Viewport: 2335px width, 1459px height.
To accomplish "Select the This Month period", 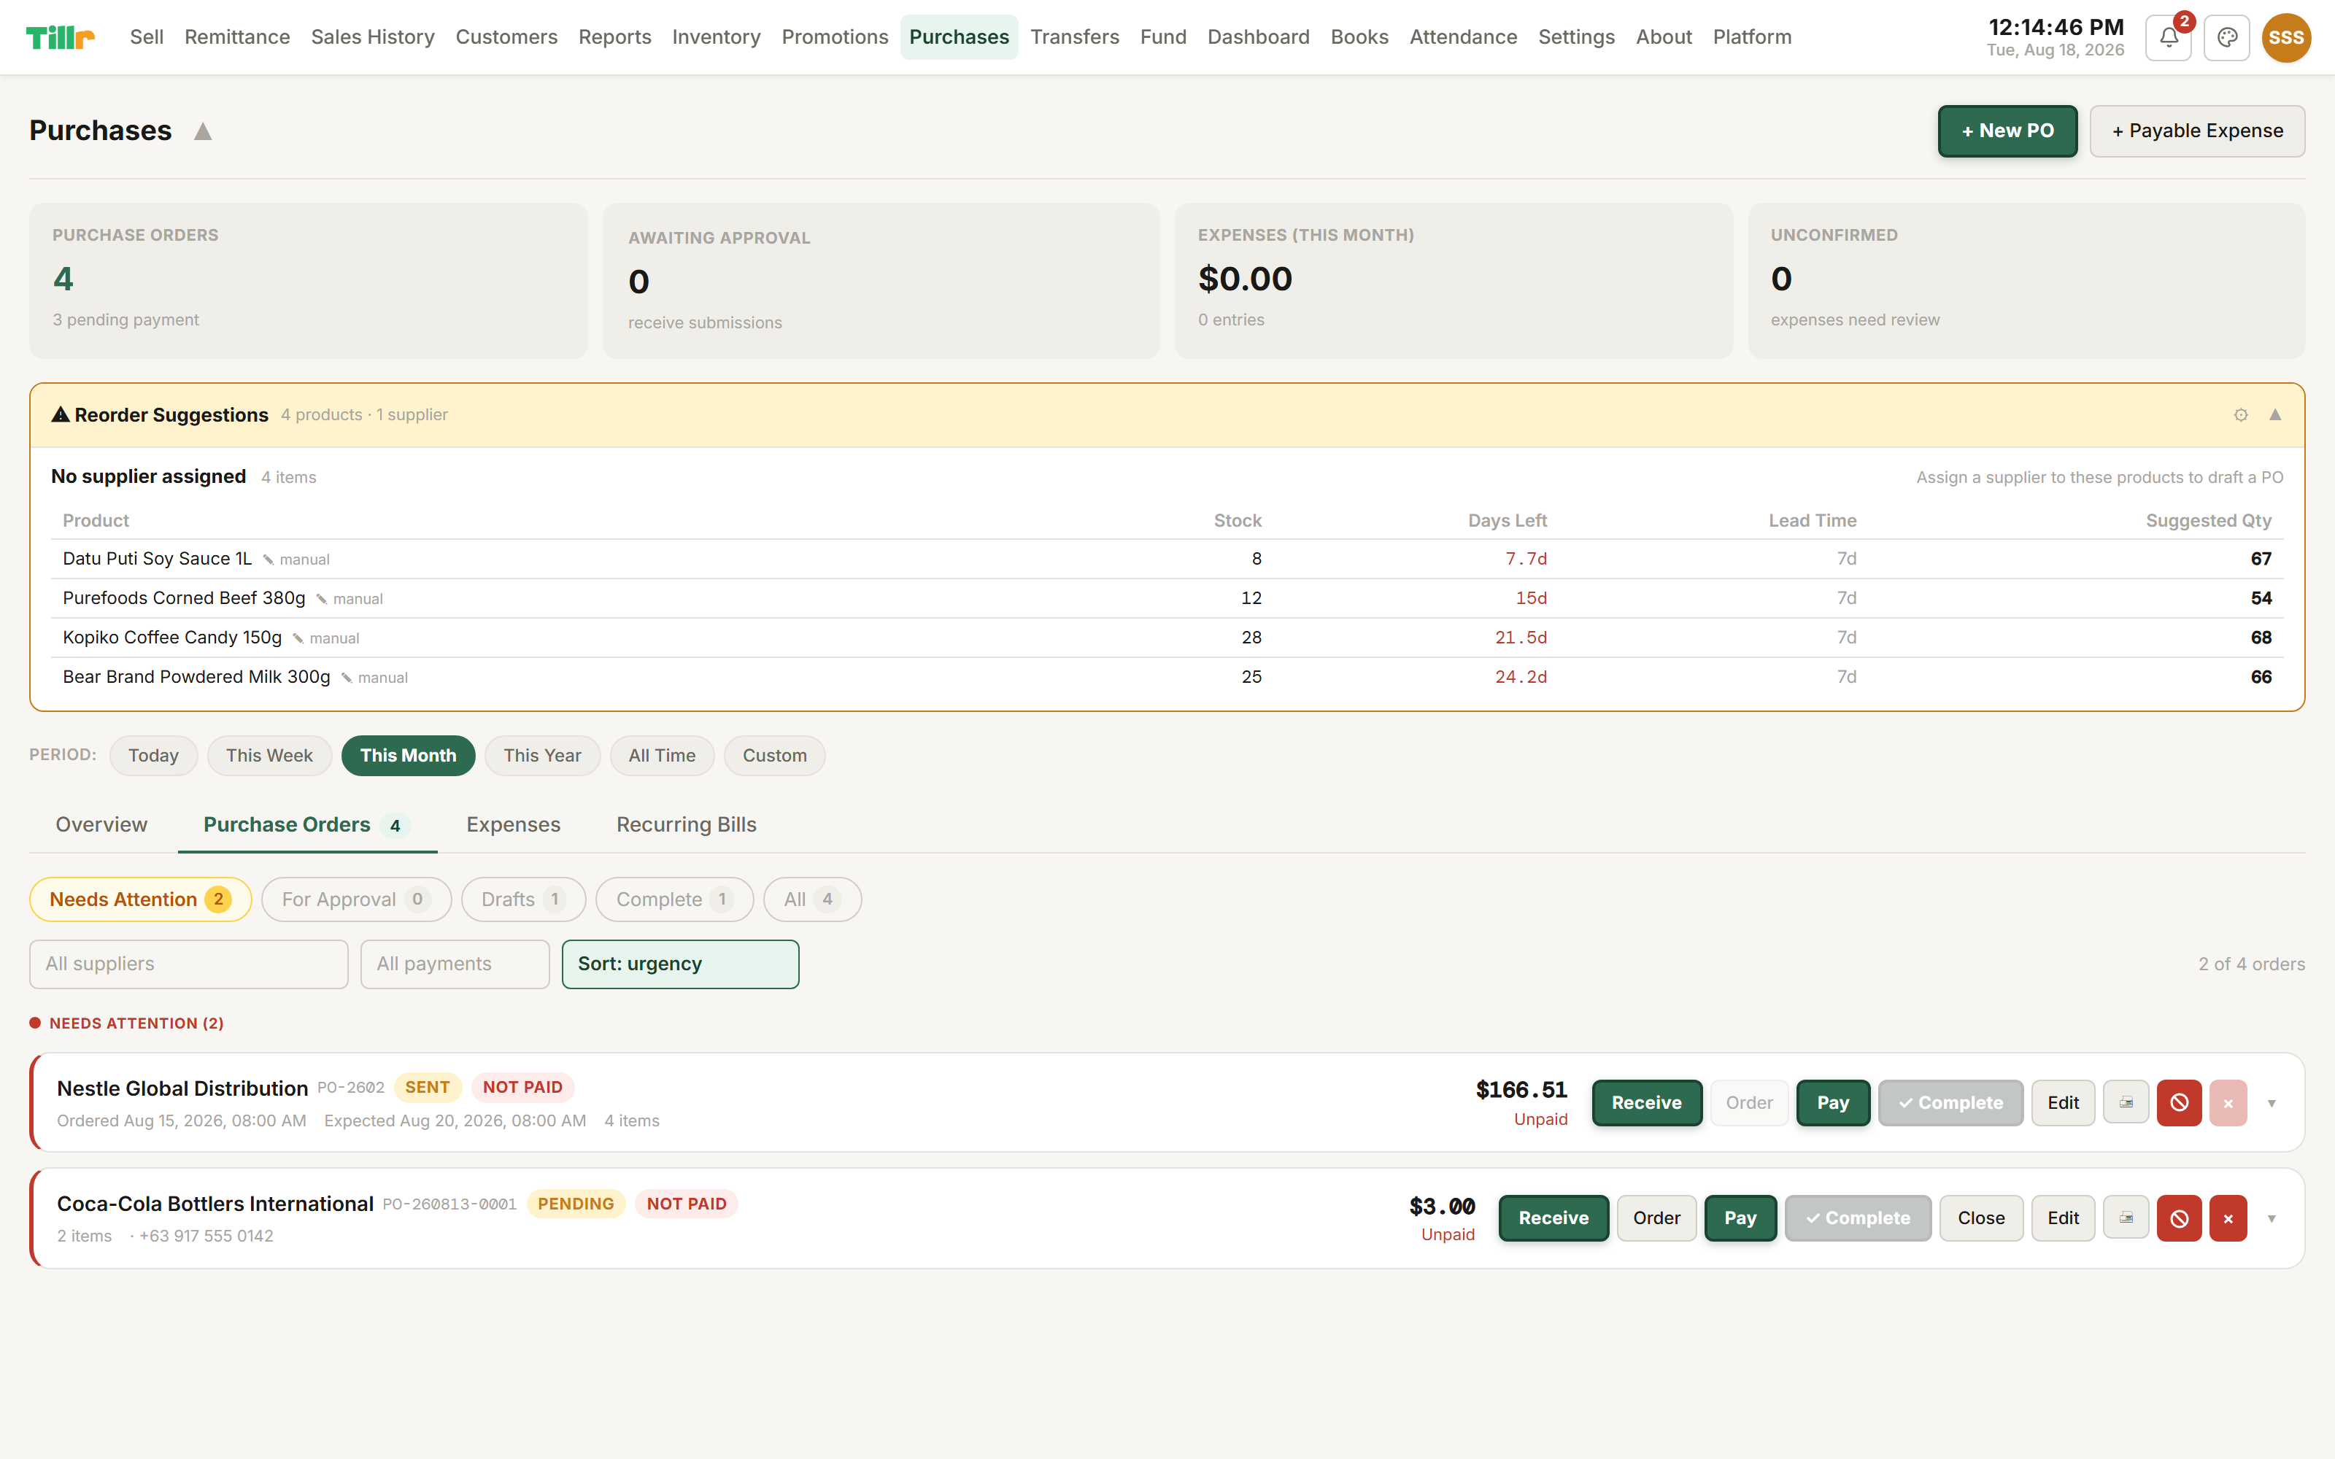I will (x=408, y=756).
